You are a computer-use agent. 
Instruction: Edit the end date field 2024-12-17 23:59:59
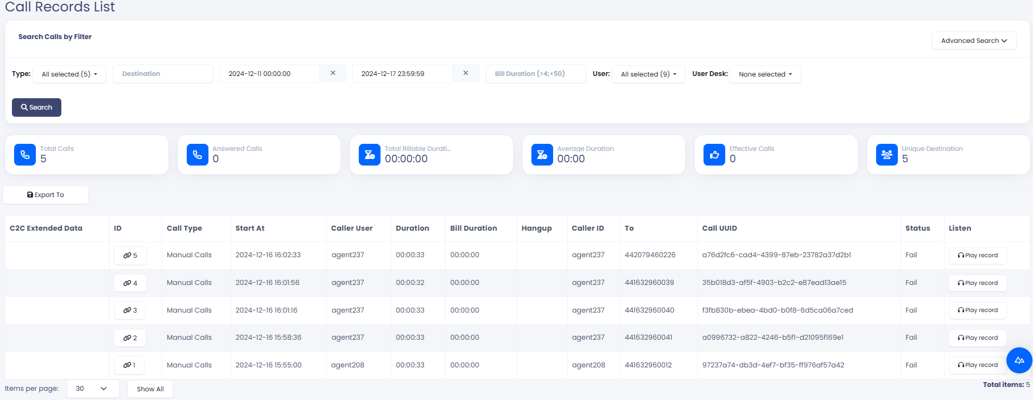click(402, 74)
